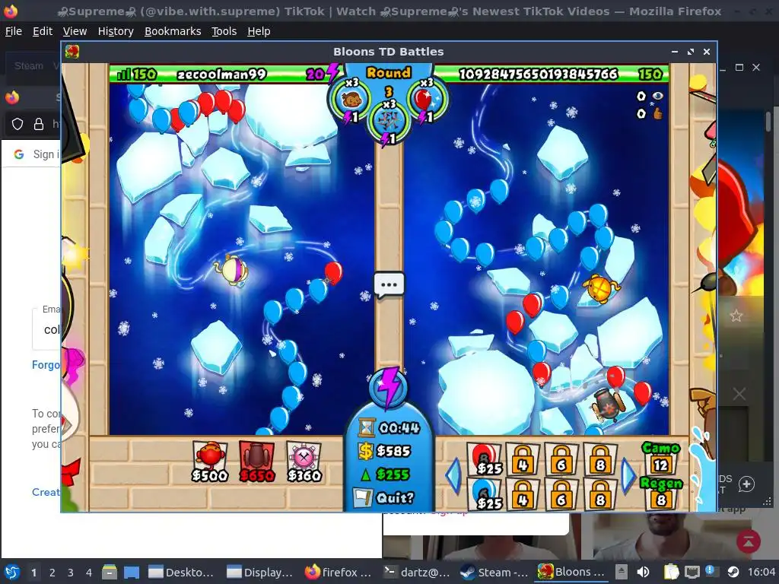This screenshot has height=584, width=779.
Task: Use the tack burst power x3
Action: [x=389, y=122]
